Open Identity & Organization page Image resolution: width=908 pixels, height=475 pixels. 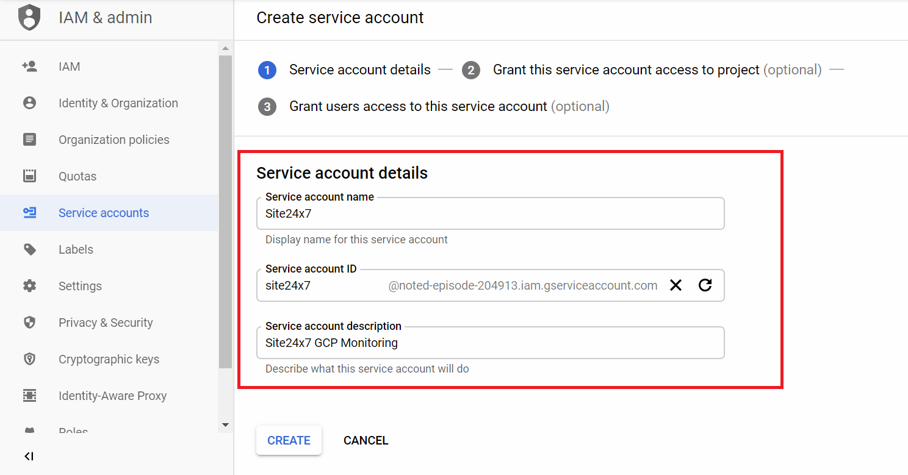pos(109,103)
